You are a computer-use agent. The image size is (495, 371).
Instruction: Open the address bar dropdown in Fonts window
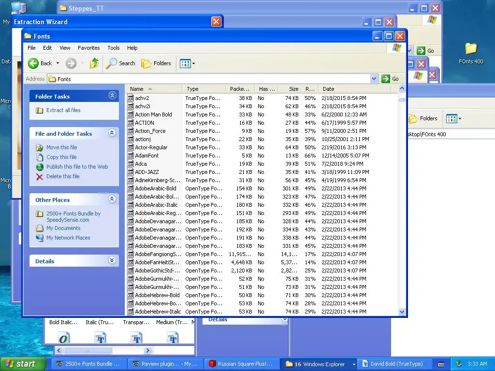pyautogui.click(x=374, y=79)
